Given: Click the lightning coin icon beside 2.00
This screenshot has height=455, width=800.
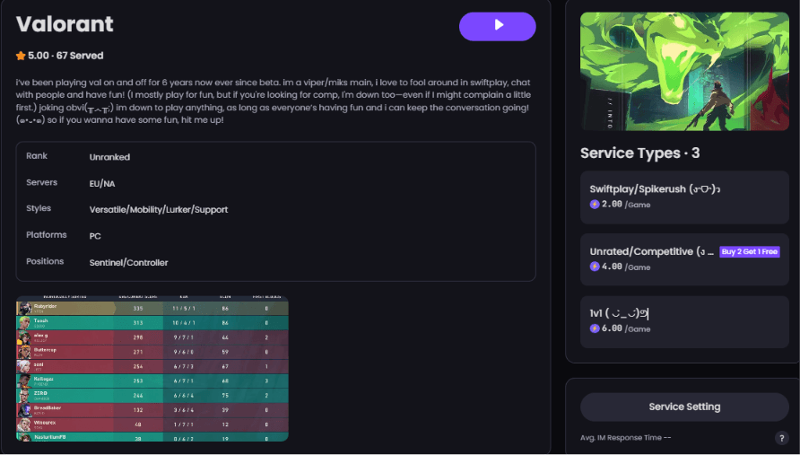Looking at the screenshot, I should pyautogui.click(x=595, y=205).
